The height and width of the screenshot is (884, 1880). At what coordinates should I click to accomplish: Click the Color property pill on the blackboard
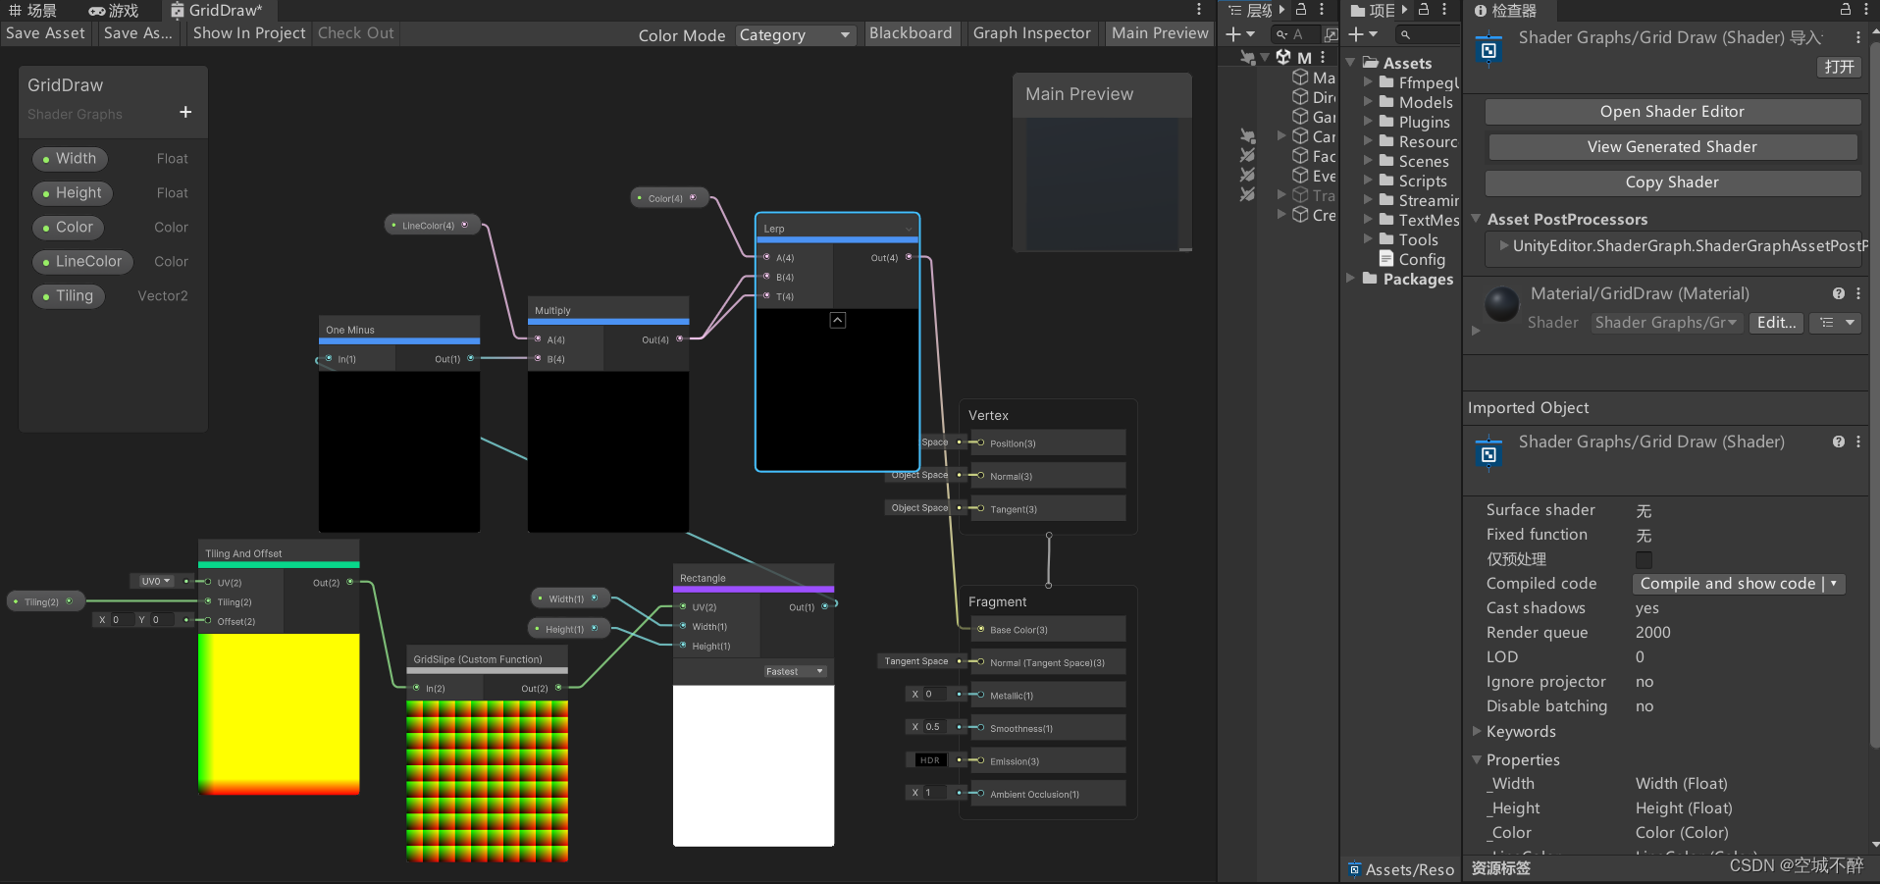pyautogui.click(x=68, y=227)
